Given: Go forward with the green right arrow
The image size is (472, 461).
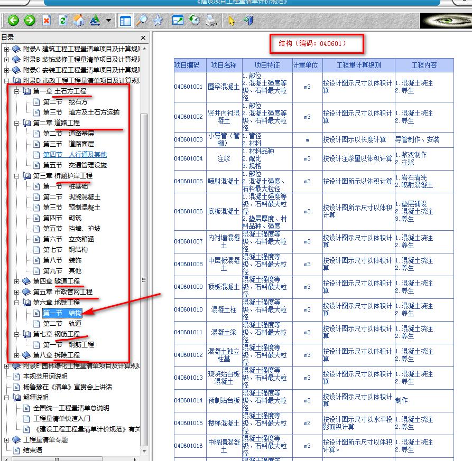Looking at the screenshot, I should pos(30,21).
